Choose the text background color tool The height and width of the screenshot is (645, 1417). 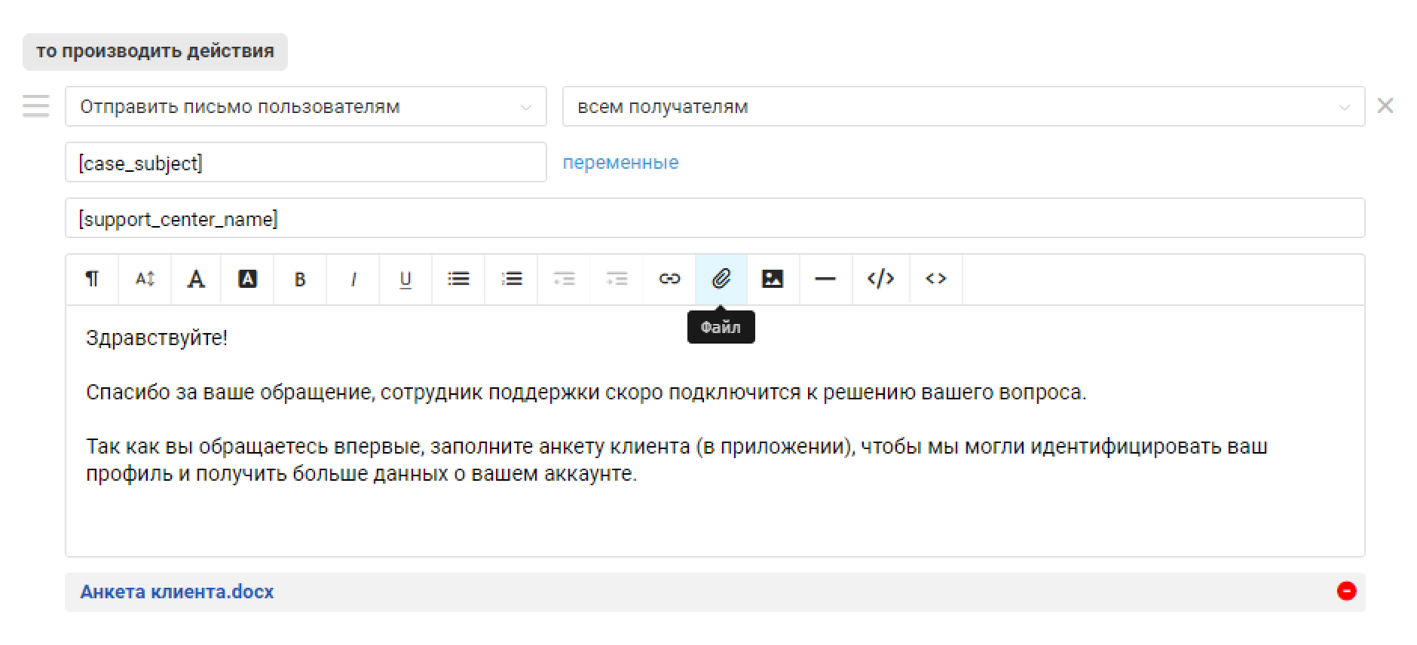pos(247,280)
